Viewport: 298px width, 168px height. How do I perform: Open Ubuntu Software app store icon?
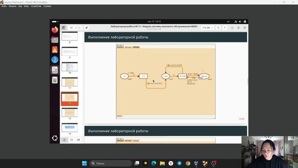55,50
